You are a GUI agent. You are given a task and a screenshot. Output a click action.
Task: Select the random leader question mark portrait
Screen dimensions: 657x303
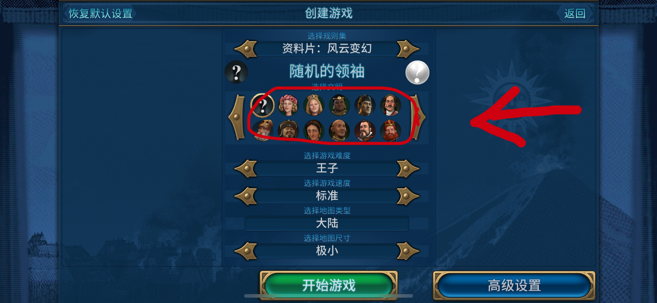tap(262, 105)
